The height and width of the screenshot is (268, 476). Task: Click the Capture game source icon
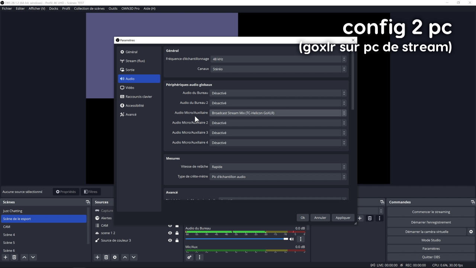pos(97,210)
